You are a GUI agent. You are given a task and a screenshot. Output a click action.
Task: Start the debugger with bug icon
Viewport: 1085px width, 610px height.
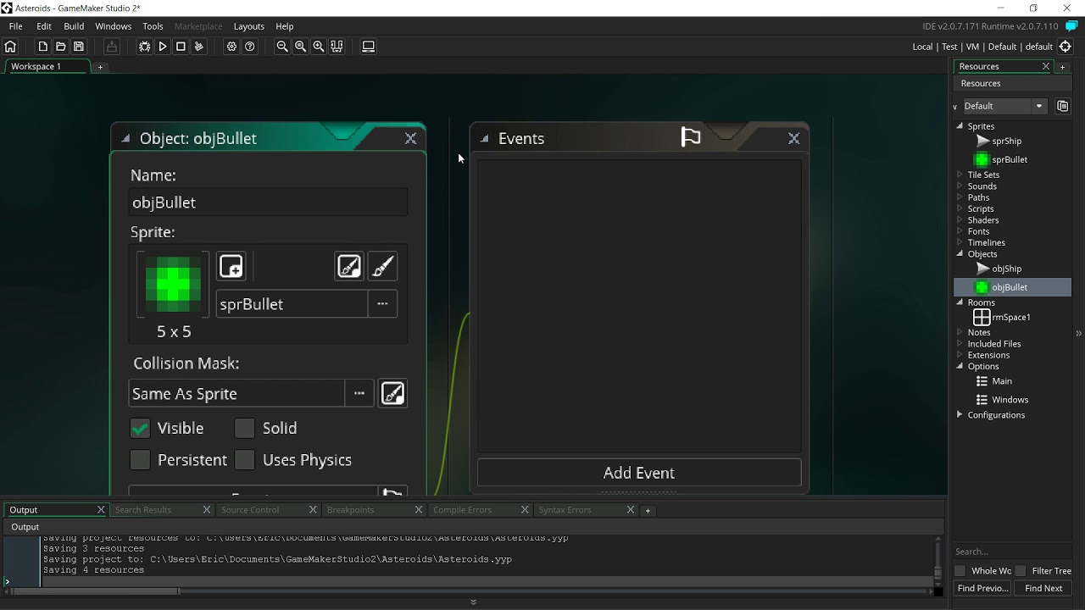tap(144, 47)
